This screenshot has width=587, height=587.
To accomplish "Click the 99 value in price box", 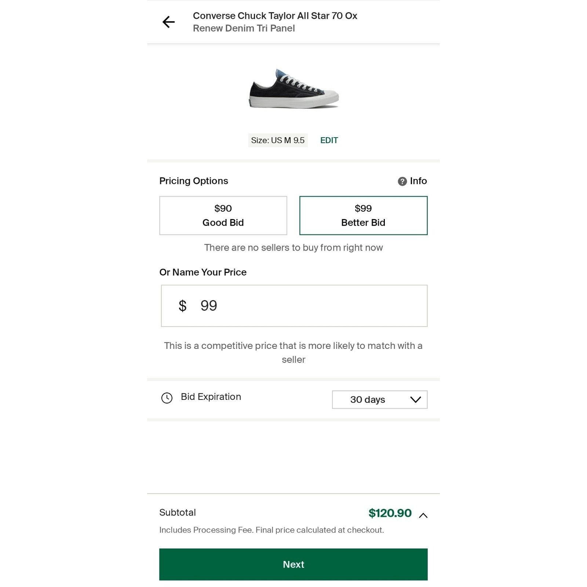I will tap(209, 306).
